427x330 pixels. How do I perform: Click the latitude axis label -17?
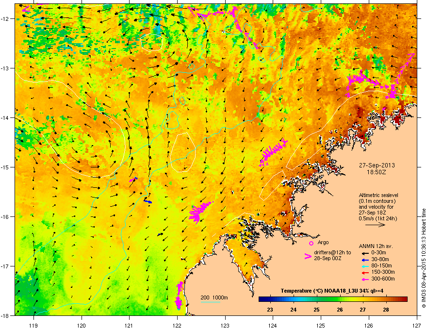click(x=5, y=266)
